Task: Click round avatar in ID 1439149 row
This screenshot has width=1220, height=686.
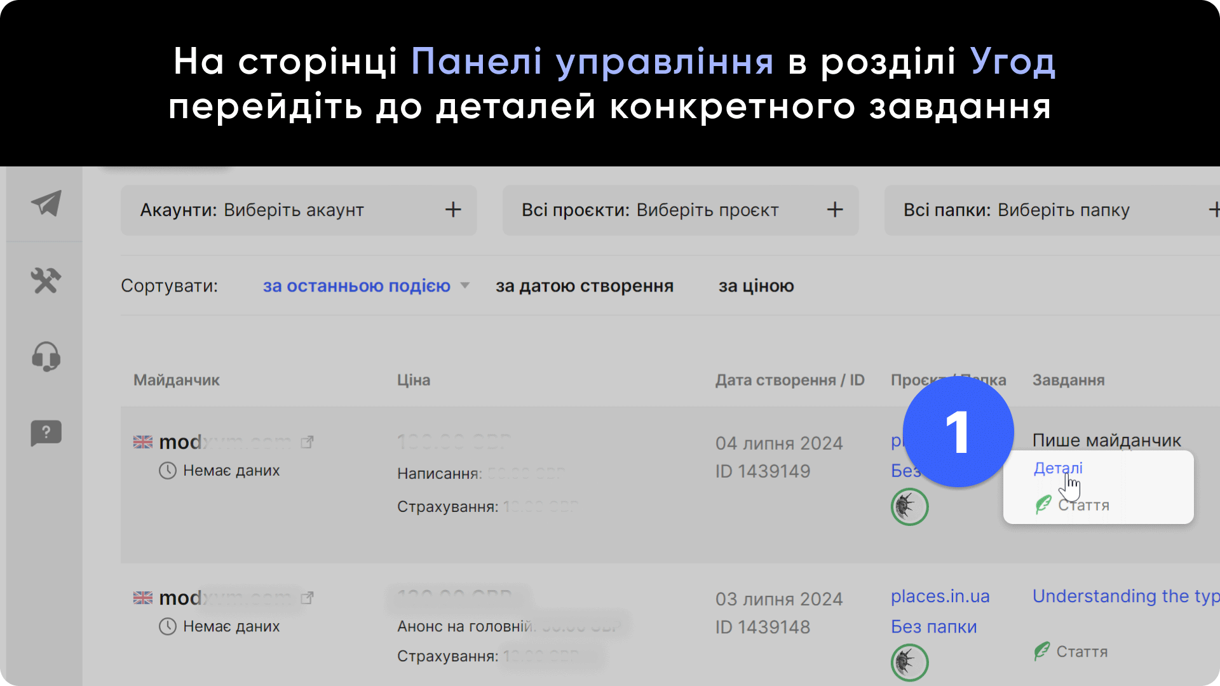Action: 909,507
